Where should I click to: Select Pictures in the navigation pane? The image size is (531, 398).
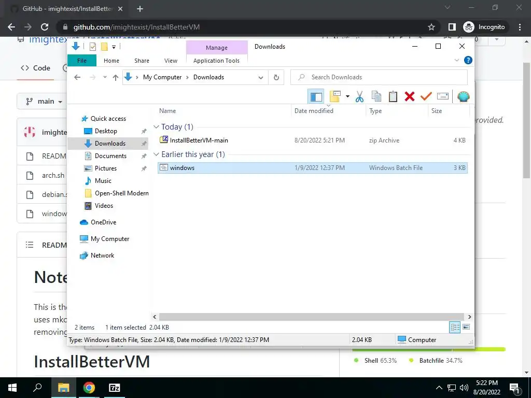pos(106,168)
